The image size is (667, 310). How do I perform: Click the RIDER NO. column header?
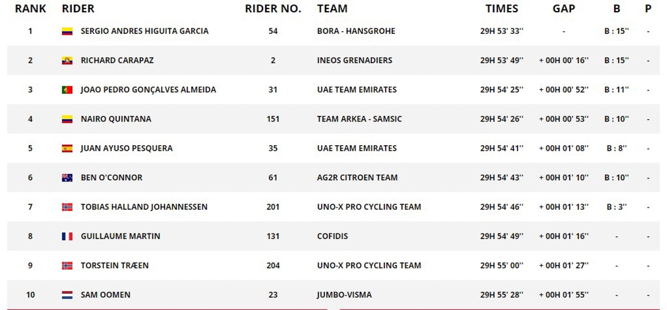point(273,9)
